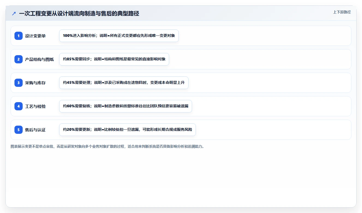Open the 100%进入影响分析 description box
The image size is (362, 213).
pos(119,36)
